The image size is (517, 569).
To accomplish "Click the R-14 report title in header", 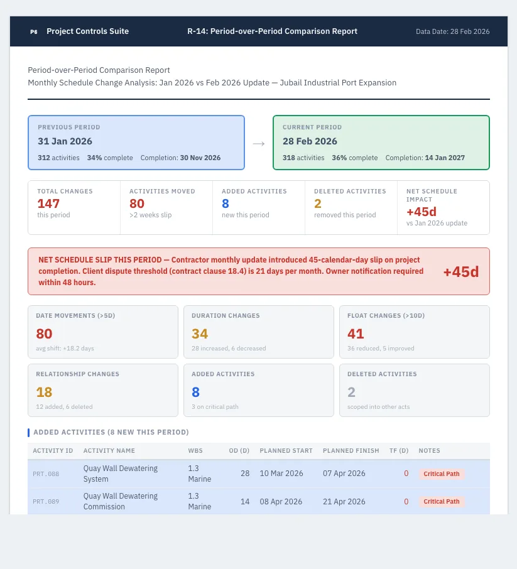I will (272, 31).
